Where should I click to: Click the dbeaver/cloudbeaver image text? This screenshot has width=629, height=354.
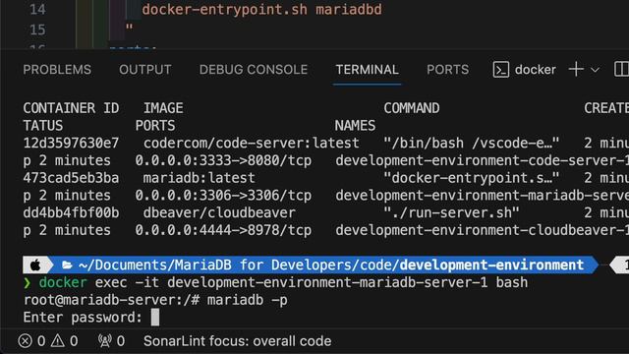219,213
